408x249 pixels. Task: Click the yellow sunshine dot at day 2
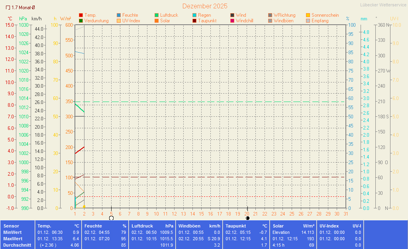pyautogui.click(x=84, y=206)
